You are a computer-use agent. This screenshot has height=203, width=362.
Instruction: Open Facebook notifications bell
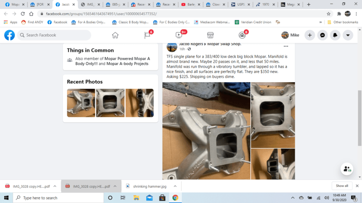tap(335, 35)
